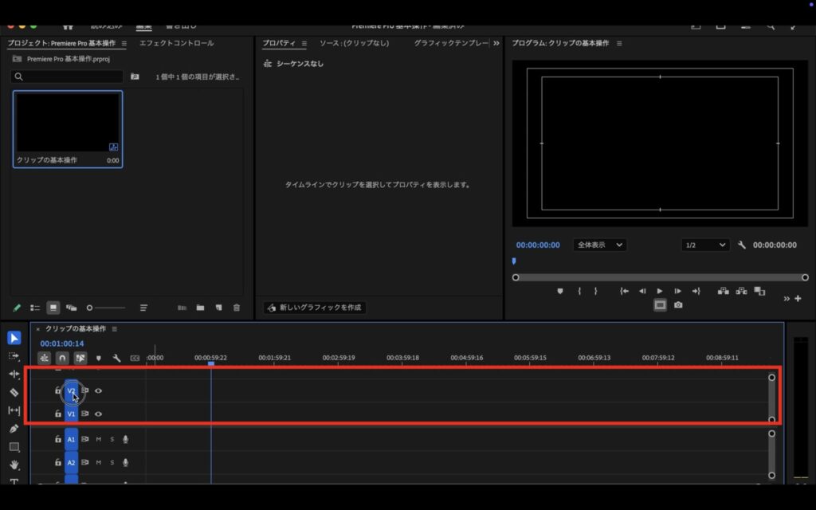Open the 1/2 playback resolution dropdown
Viewport: 816px width, 510px height.
(705, 245)
